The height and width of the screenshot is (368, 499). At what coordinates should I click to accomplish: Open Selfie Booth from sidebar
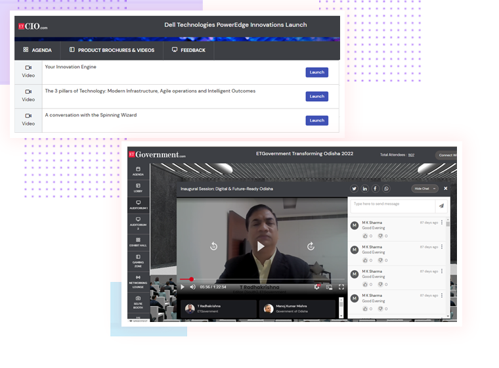pyautogui.click(x=138, y=302)
